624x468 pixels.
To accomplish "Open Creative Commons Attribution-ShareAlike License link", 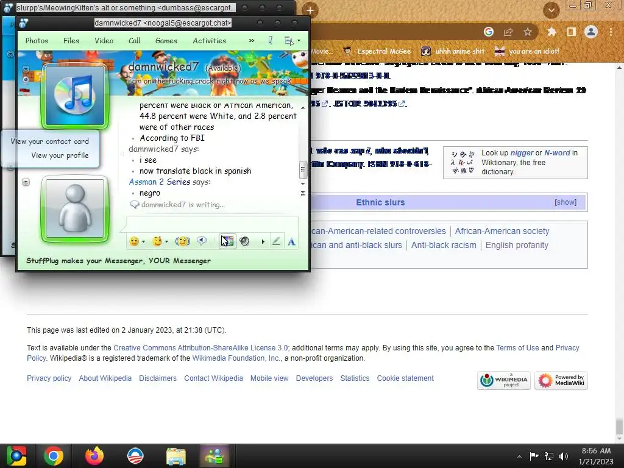I will [200, 348].
